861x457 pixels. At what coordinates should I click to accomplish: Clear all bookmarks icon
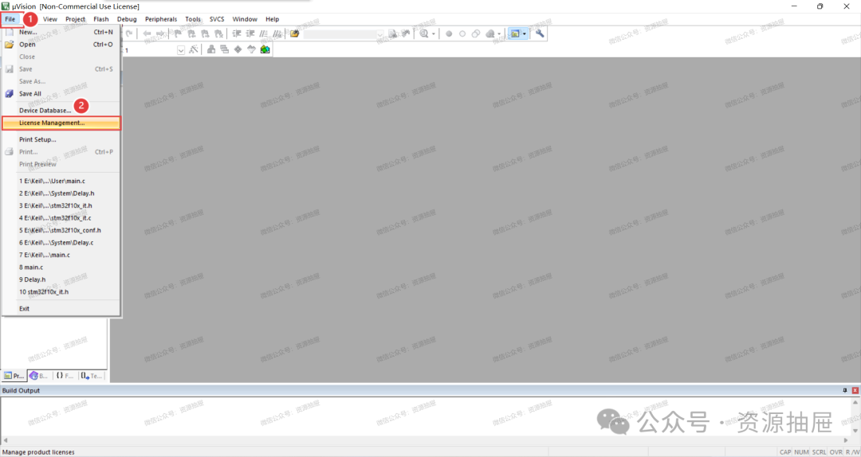(218, 34)
